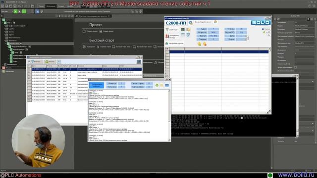The height and width of the screenshot is (178, 317).
Task: Click the checkmark icon in the messages window toolbar
Action: [x=139, y=62]
